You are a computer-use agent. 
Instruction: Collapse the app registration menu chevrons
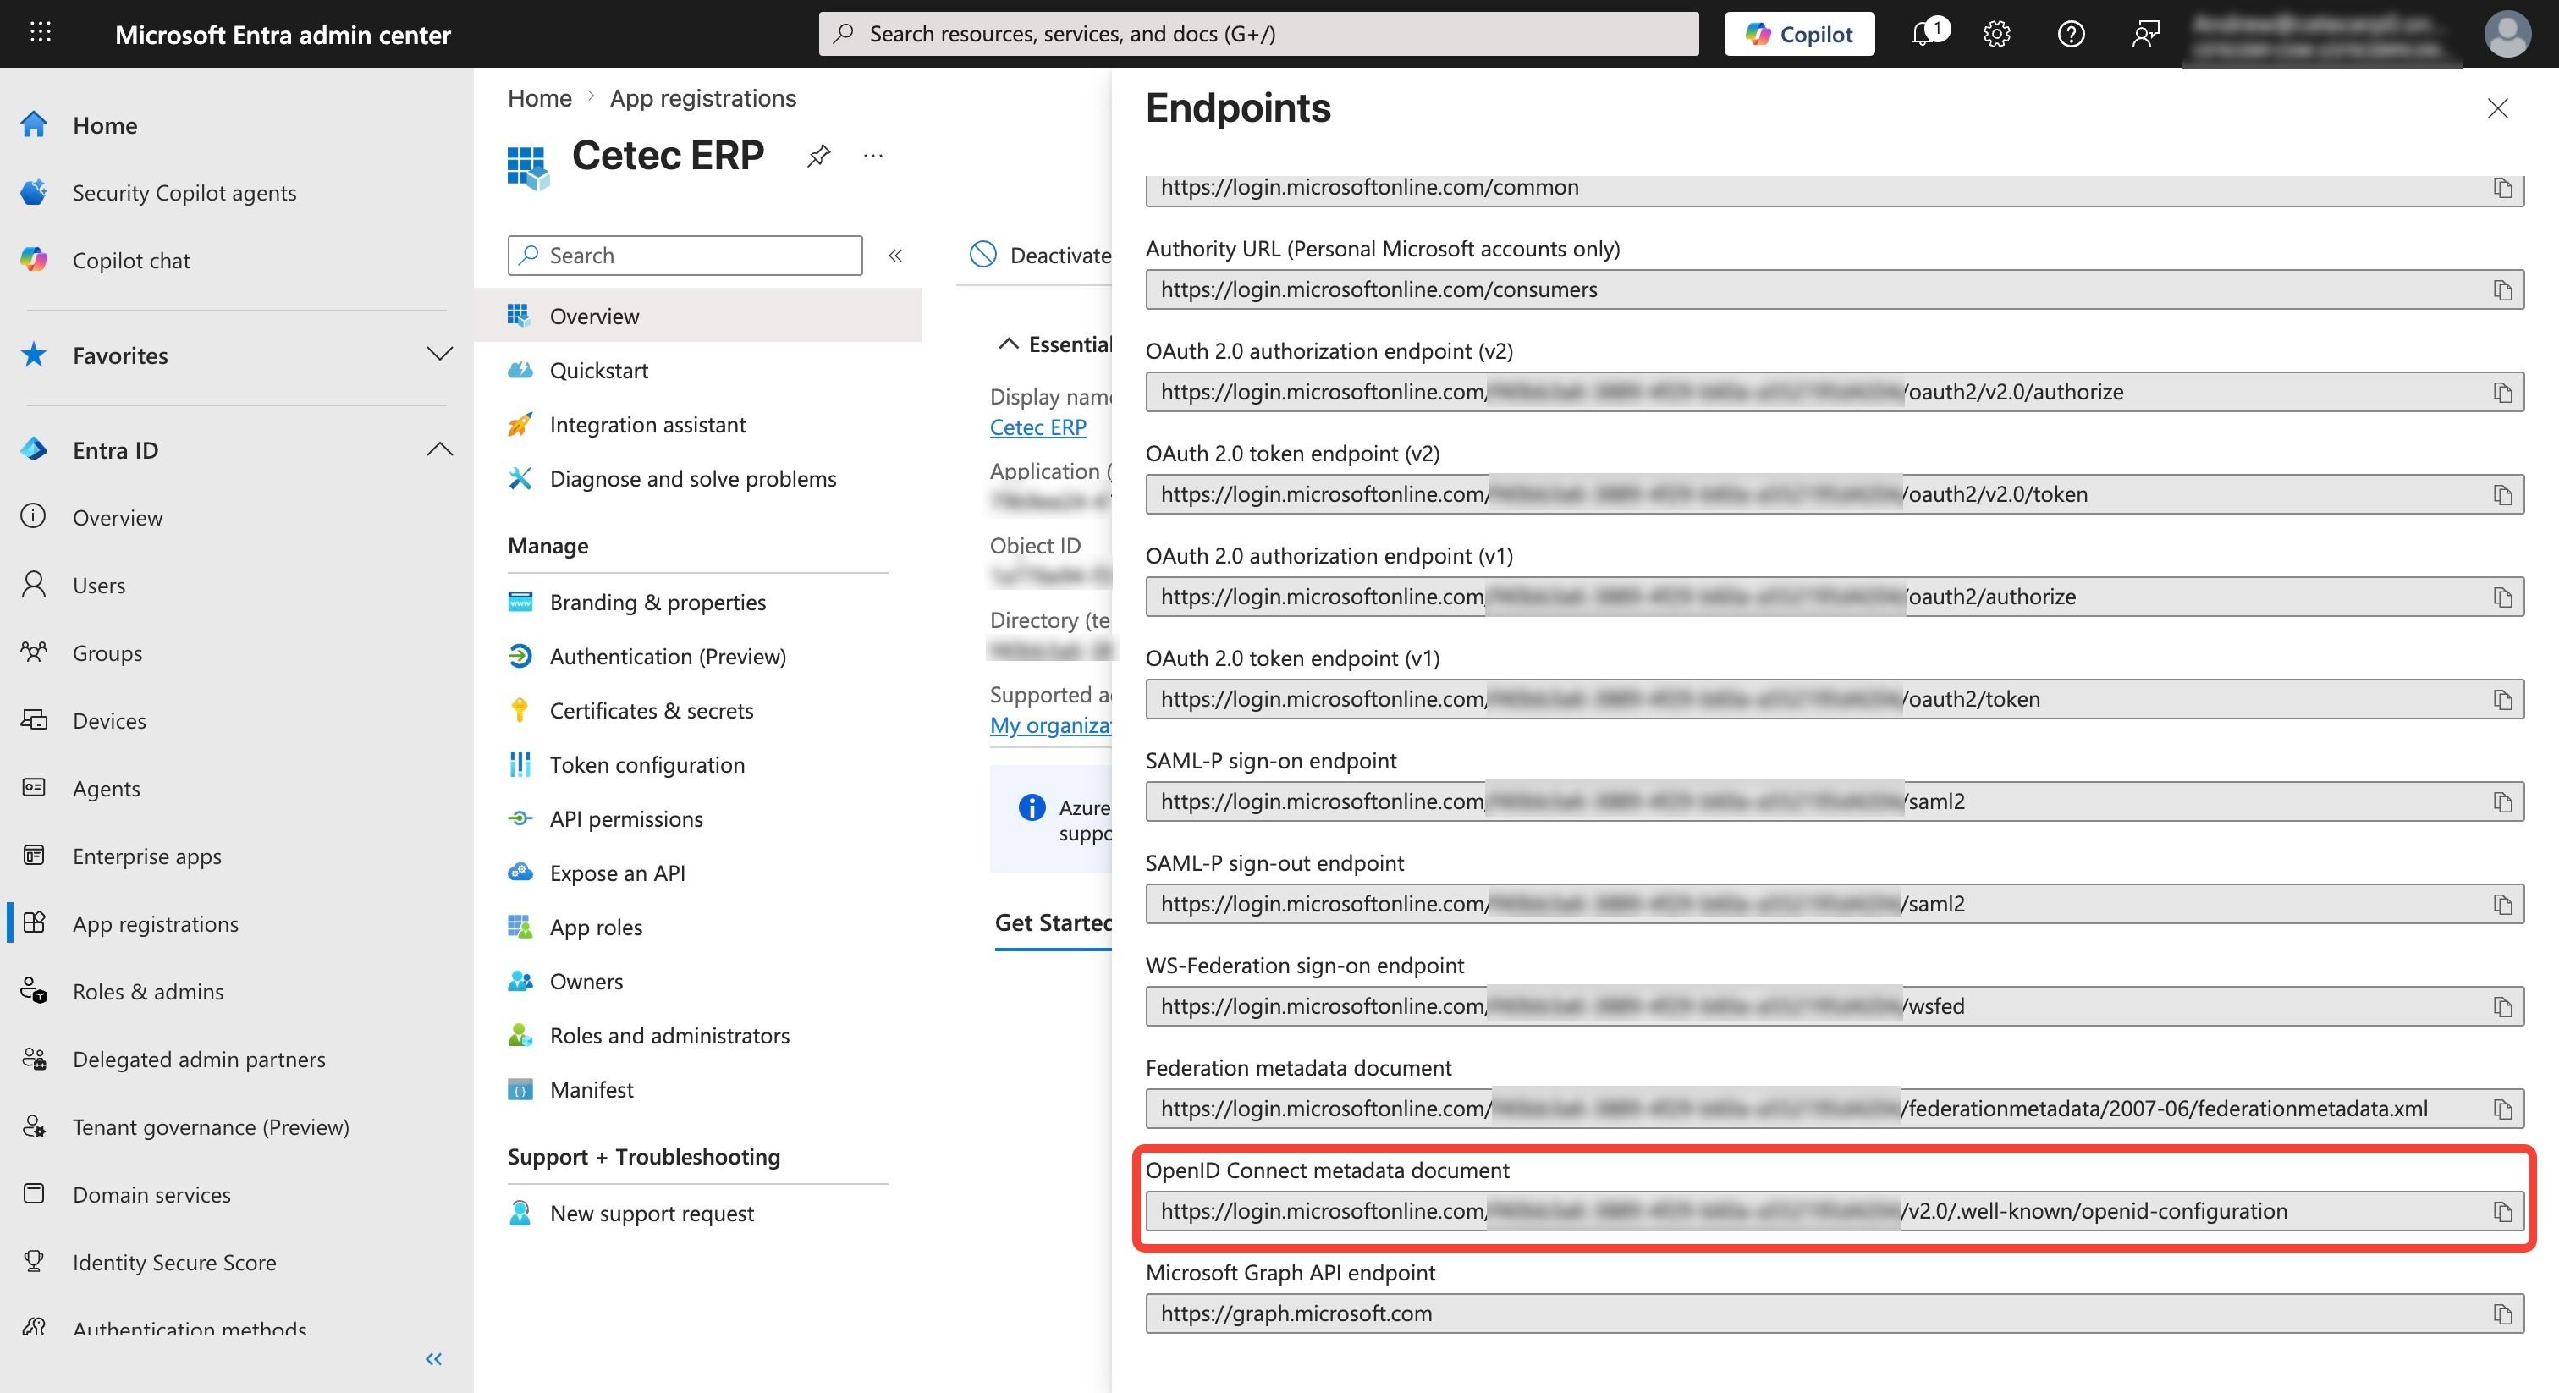pyautogui.click(x=895, y=256)
